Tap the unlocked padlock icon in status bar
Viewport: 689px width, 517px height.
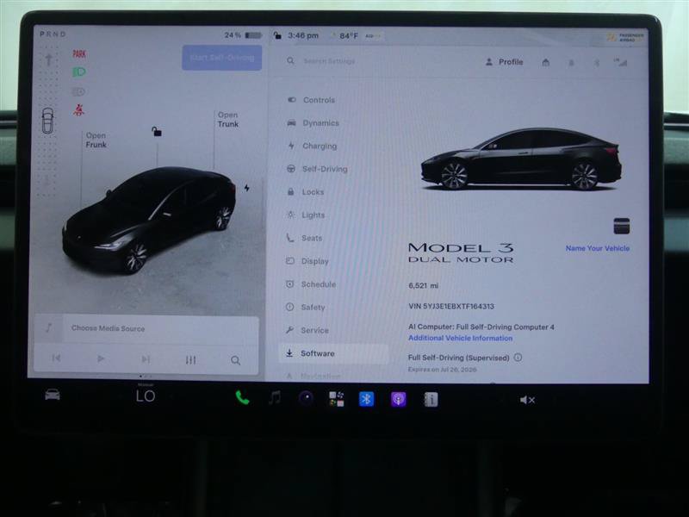pyautogui.click(x=277, y=35)
